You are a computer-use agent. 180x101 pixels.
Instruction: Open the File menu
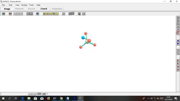tap(3, 5)
